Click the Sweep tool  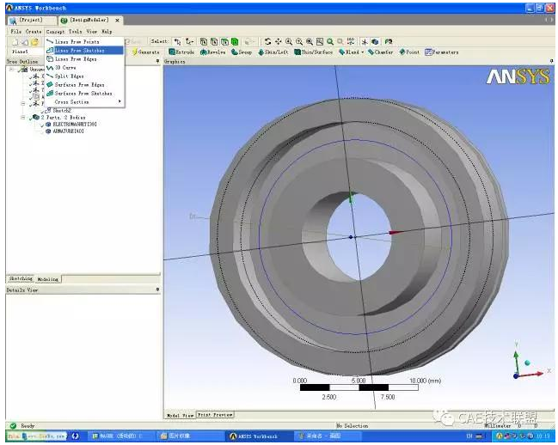point(242,52)
